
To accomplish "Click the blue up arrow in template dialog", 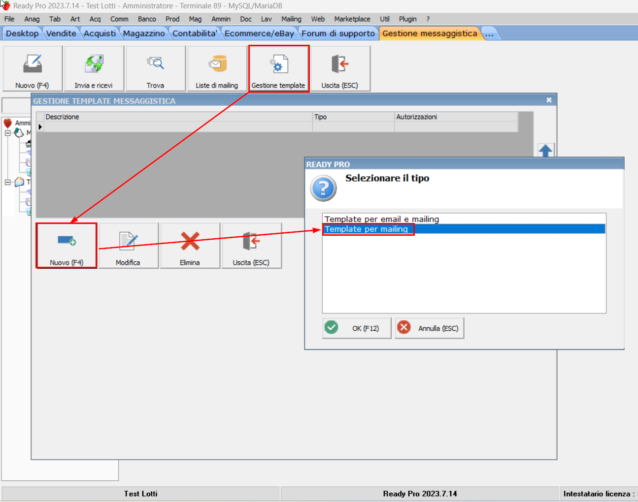I will point(545,150).
